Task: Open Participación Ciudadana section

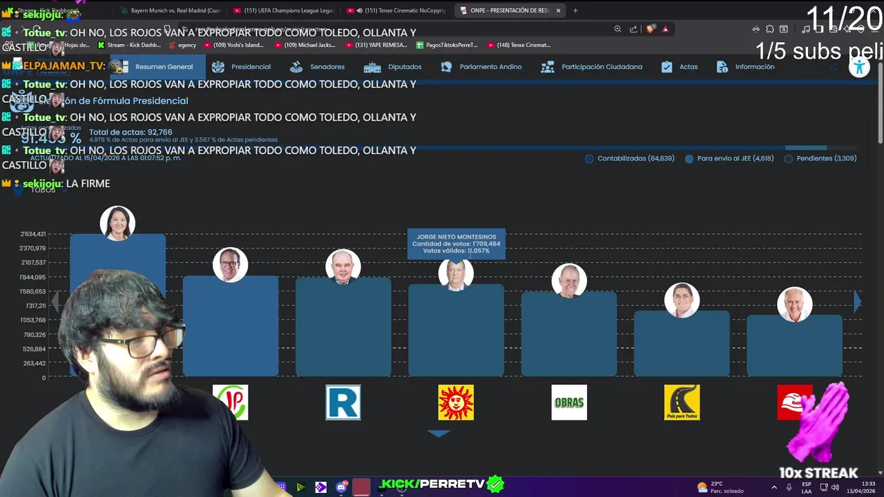Action: 592,67
